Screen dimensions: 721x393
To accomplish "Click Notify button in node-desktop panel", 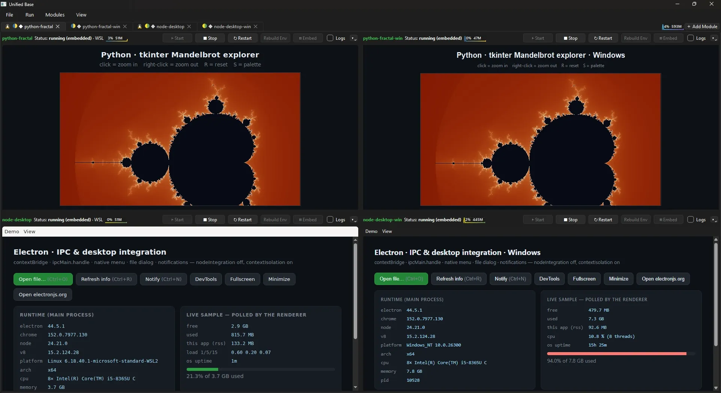I will click(163, 279).
